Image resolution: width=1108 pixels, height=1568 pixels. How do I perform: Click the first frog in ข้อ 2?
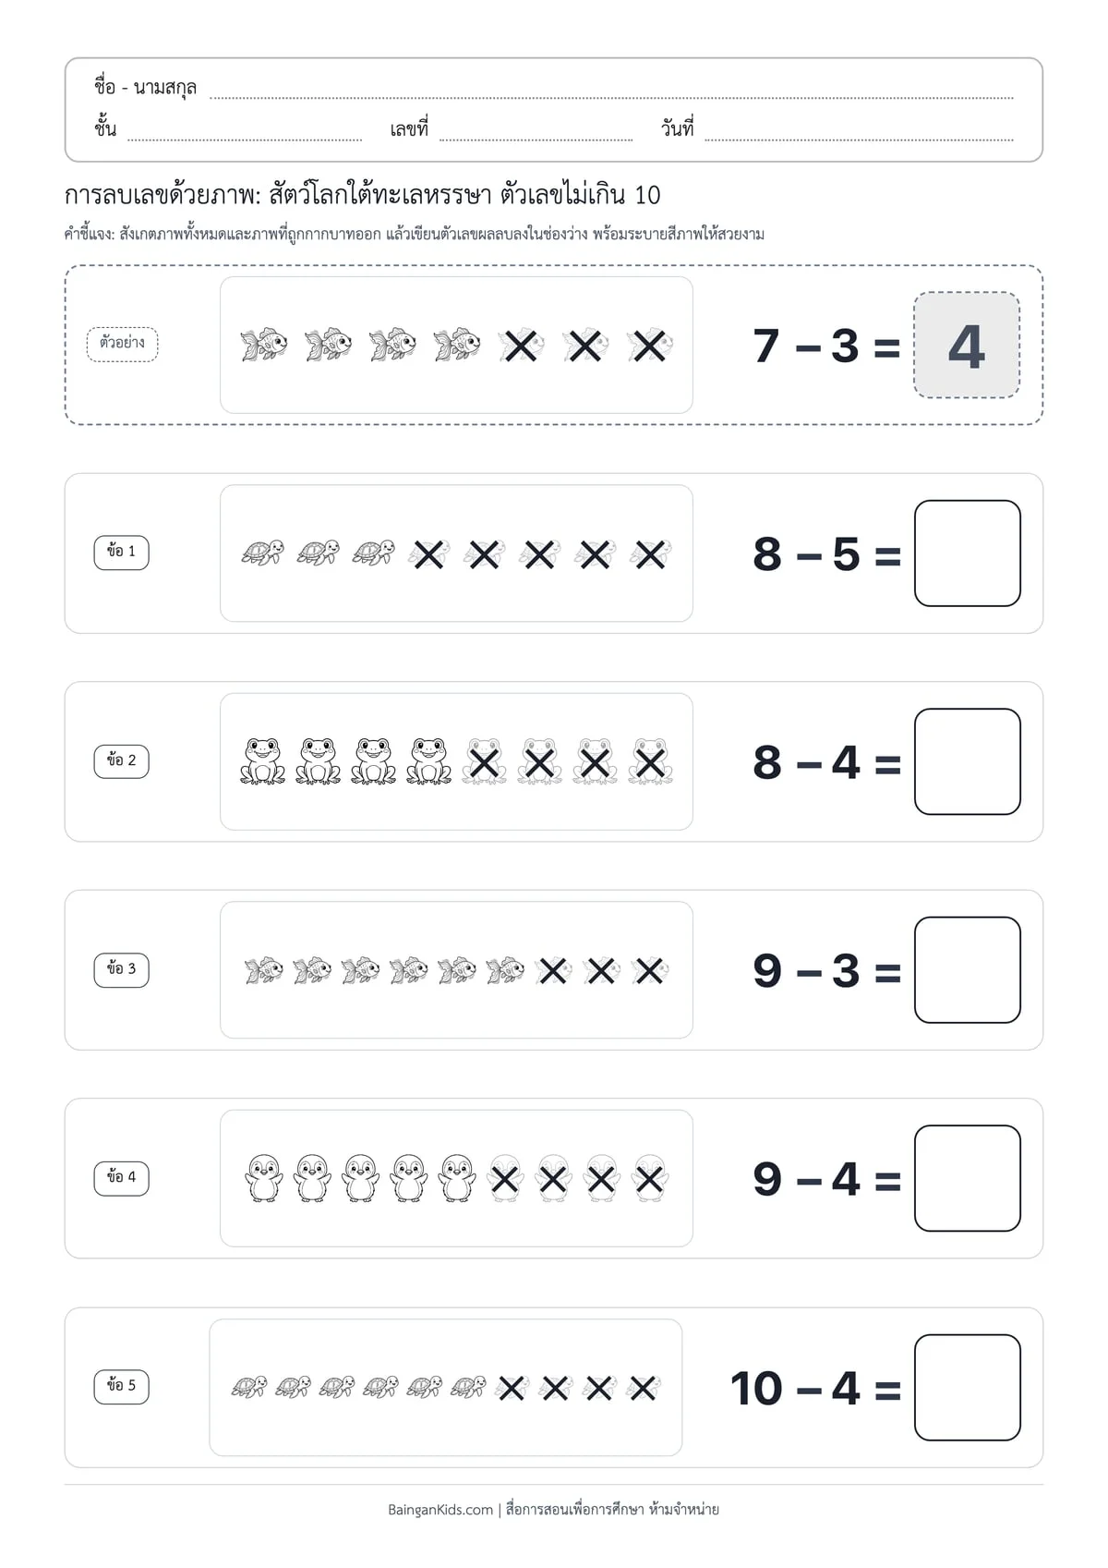pyautogui.click(x=262, y=761)
